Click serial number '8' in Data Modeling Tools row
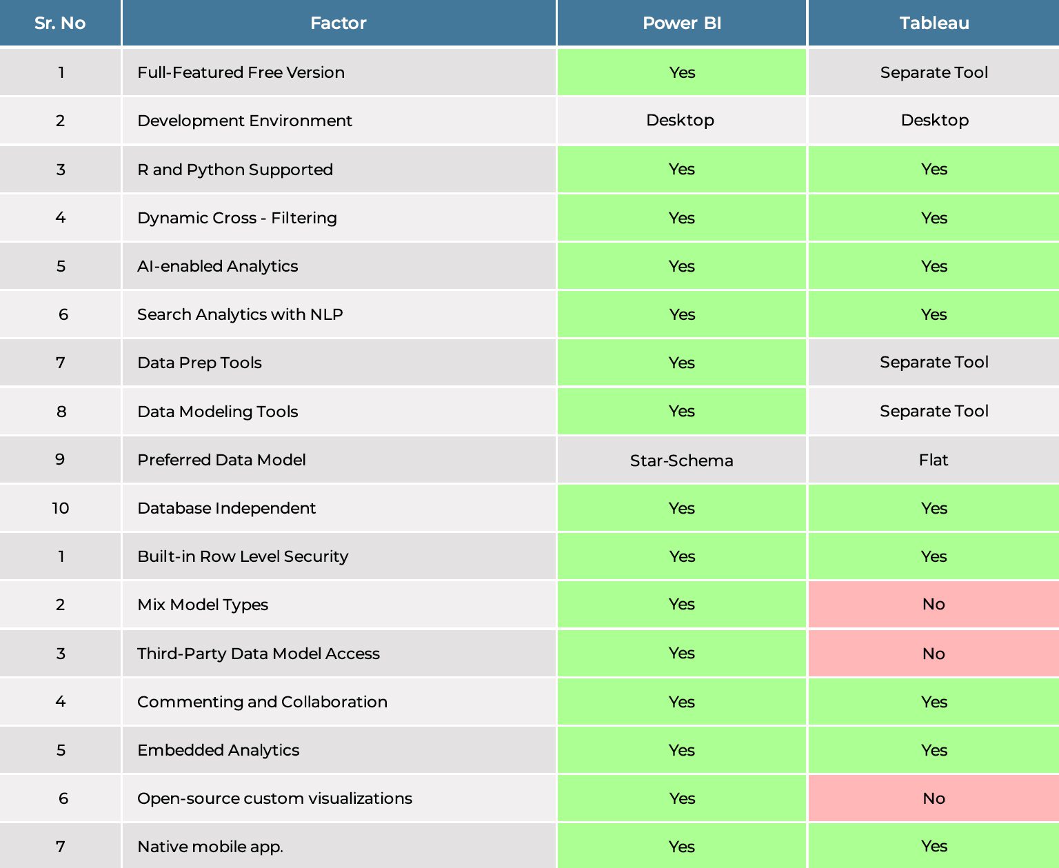This screenshot has height=868, width=1059. click(61, 412)
